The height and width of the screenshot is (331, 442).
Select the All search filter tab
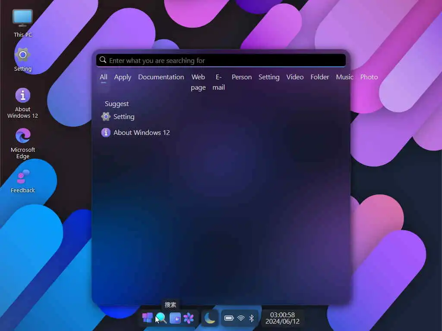(x=104, y=77)
